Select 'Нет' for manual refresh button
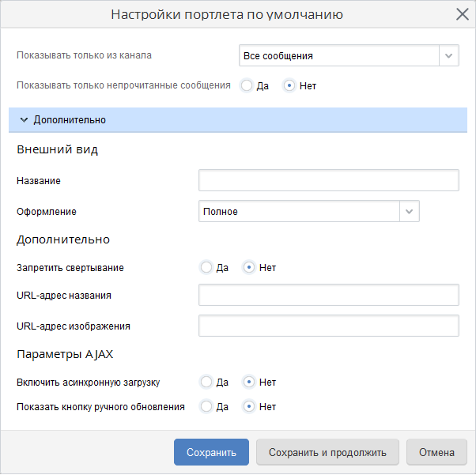 pos(249,407)
